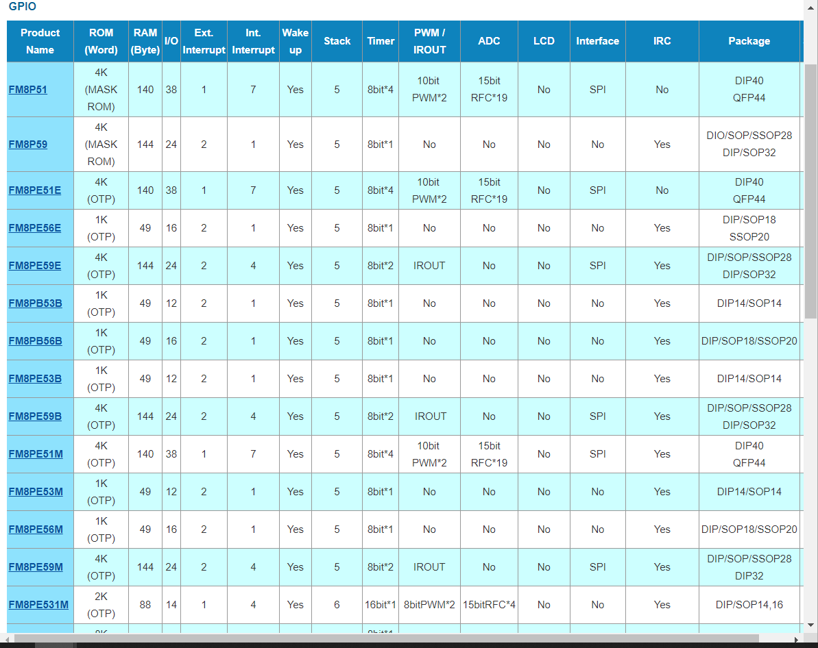Viewport: 818px width, 648px height.
Task: Click FM8PE531M Stack cell 6
Action: [337, 605]
